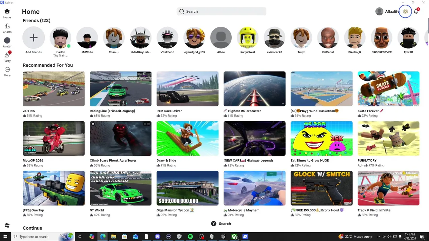Screen dimensions: 429x241
Task: Open the notifications bell
Action: tap(416, 11)
